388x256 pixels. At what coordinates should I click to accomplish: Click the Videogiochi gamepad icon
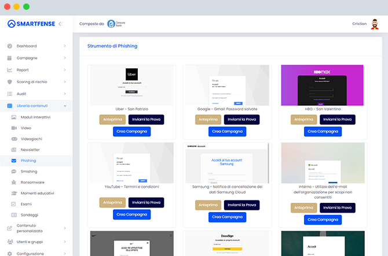14,139
